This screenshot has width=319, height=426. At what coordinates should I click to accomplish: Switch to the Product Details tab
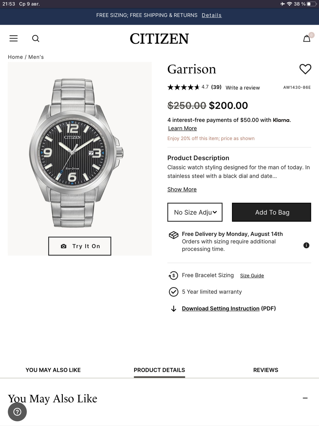pos(159,370)
